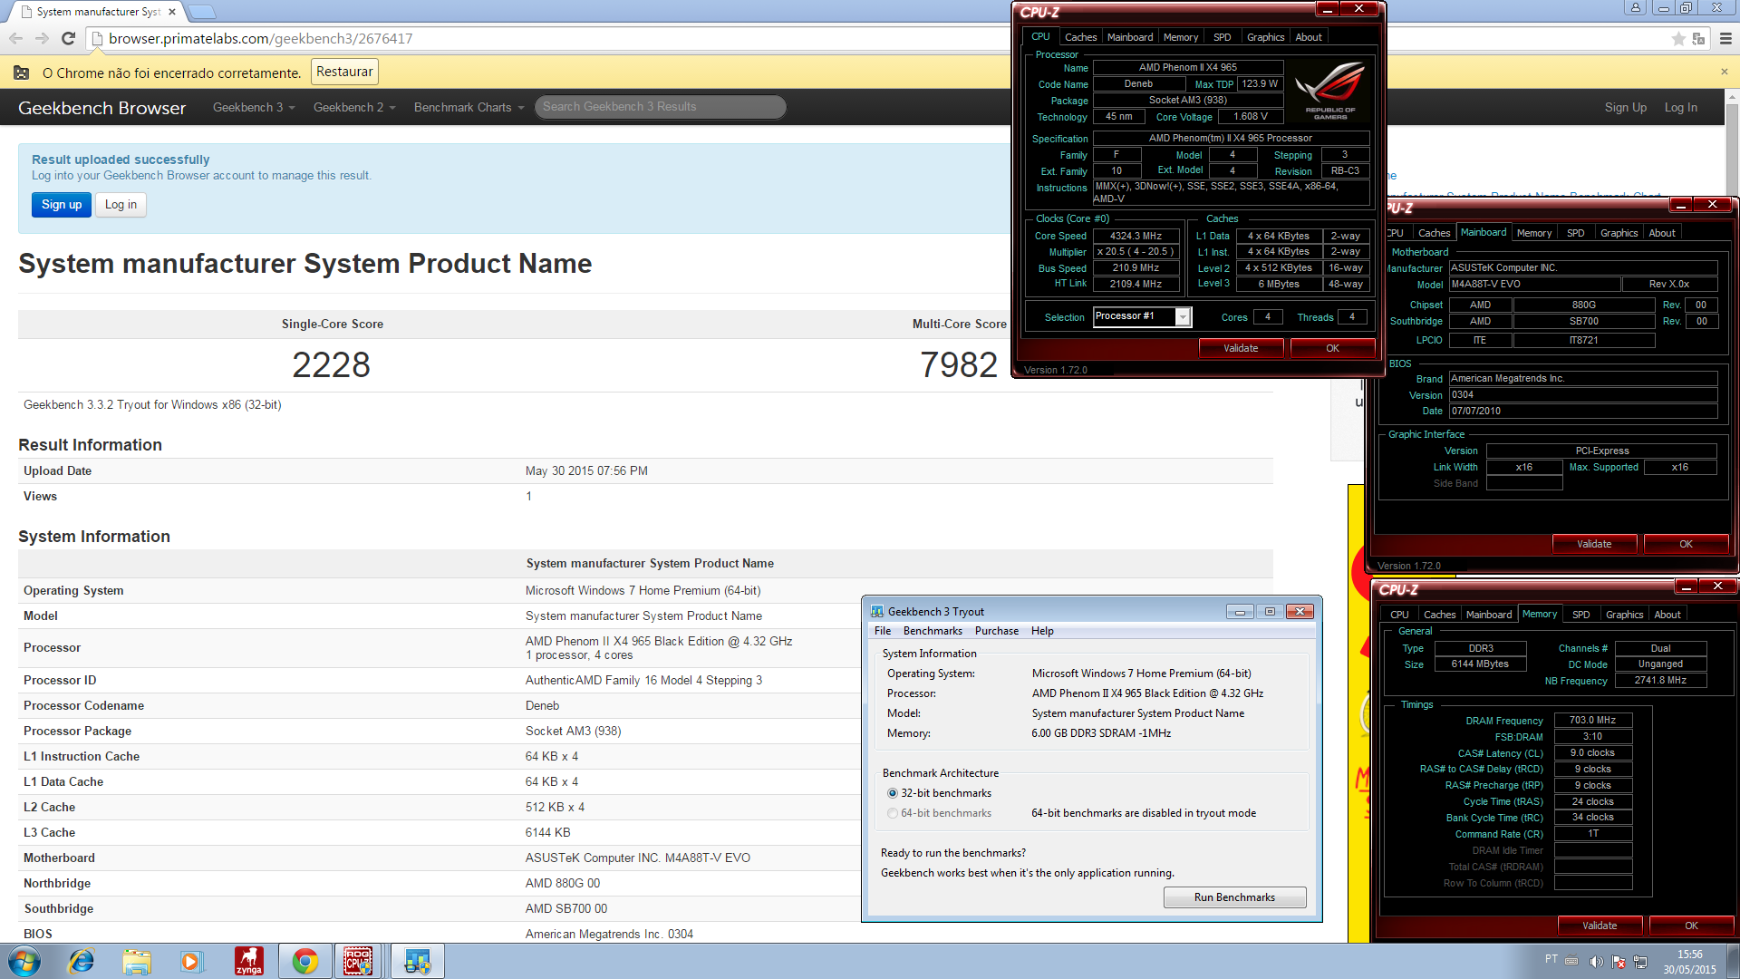The height and width of the screenshot is (979, 1740).
Task: Open Graphics tab in the Mainboard CPU-Z window
Action: tap(1619, 233)
